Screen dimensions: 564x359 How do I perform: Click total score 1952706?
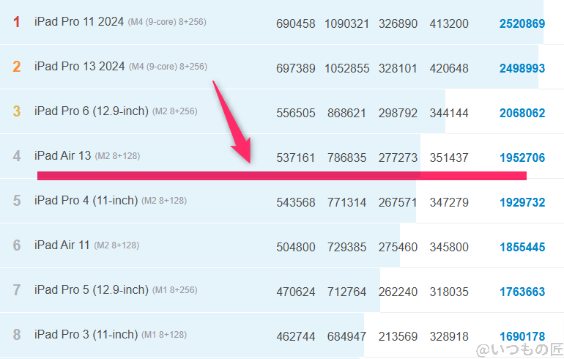click(522, 158)
